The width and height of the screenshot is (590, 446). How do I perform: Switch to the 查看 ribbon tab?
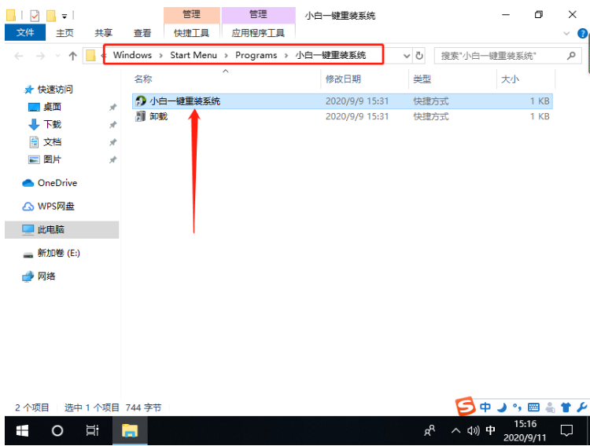(142, 33)
